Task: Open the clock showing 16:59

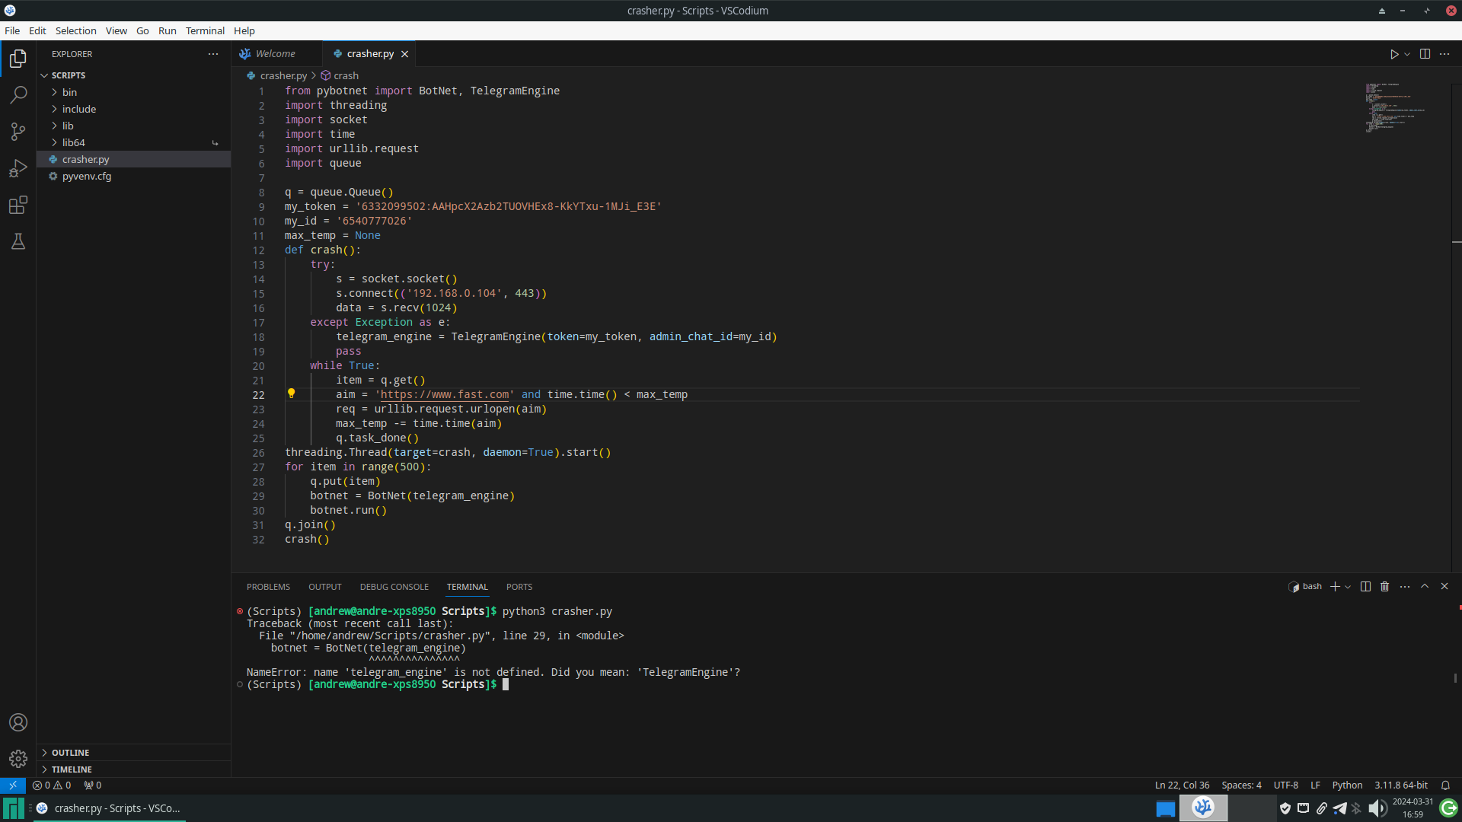Action: (x=1413, y=808)
